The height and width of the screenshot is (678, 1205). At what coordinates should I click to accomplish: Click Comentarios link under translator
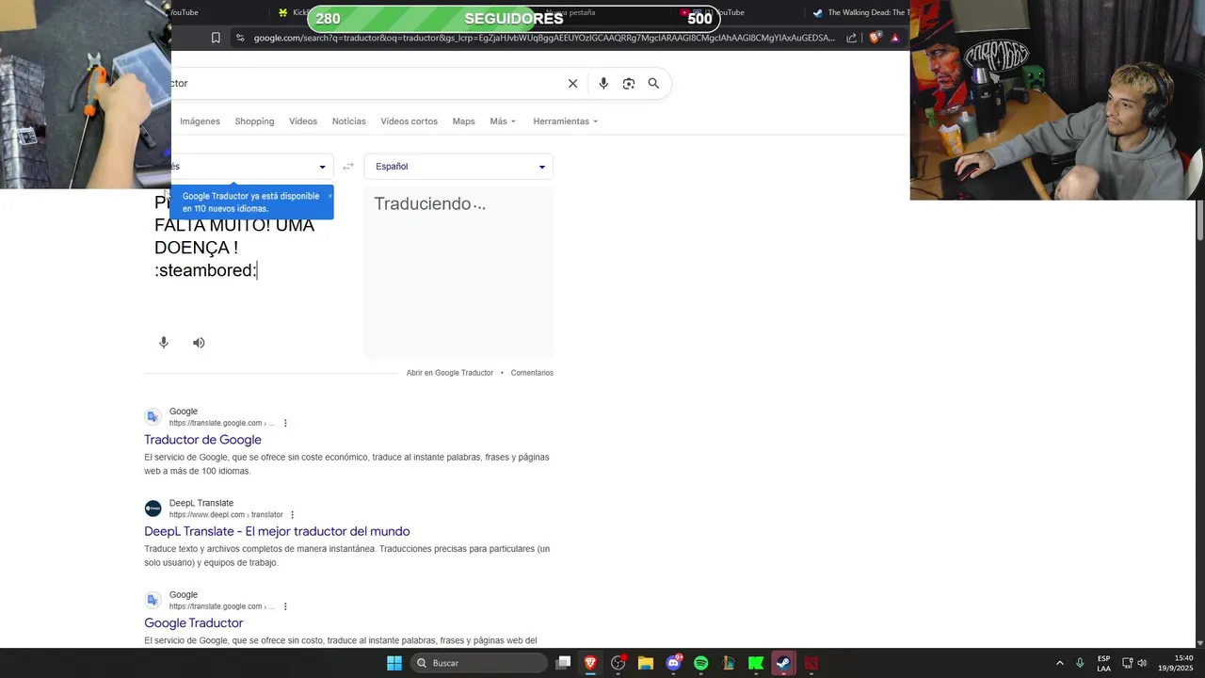point(532,373)
